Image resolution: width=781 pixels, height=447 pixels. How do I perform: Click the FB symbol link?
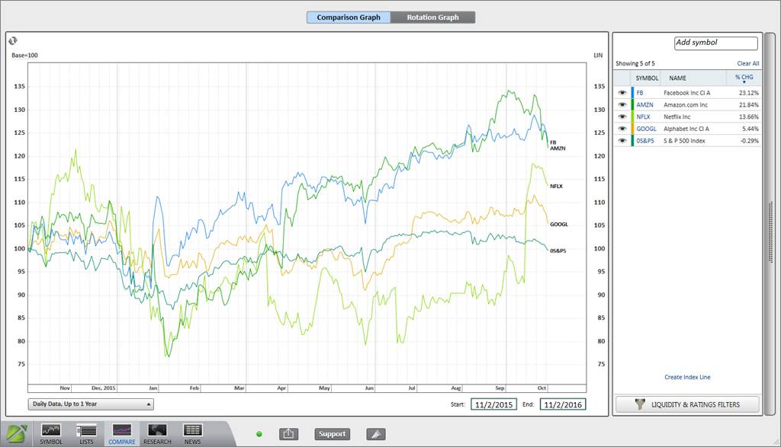640,93
